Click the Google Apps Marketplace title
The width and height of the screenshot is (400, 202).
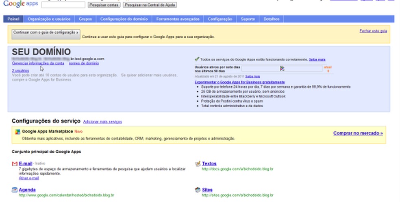pos(48,131)
